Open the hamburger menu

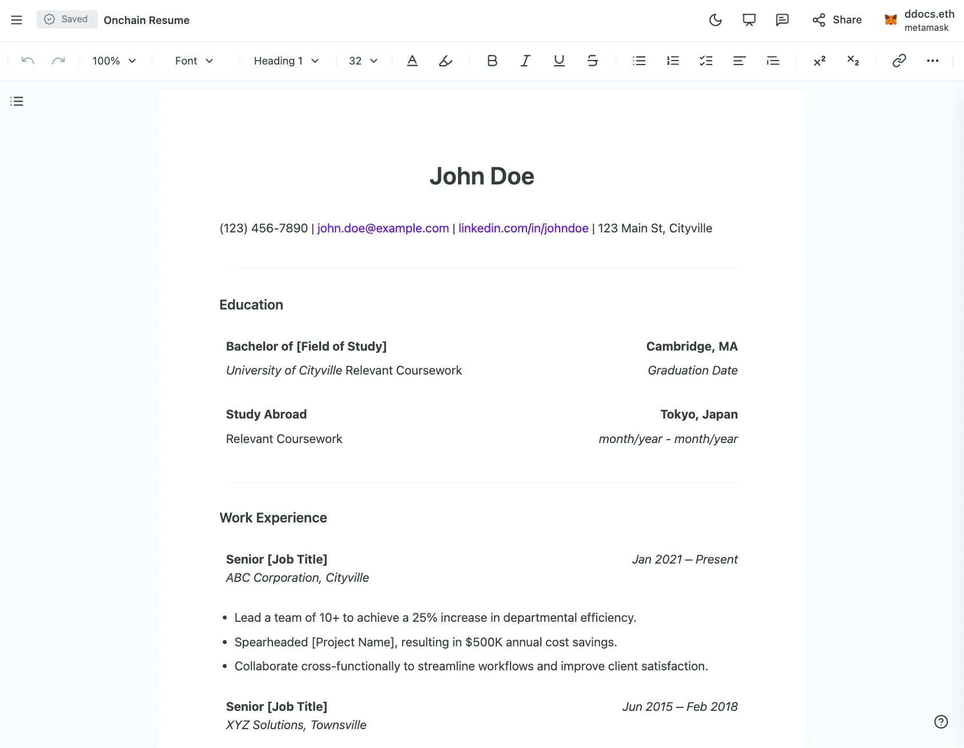(17, 19)
